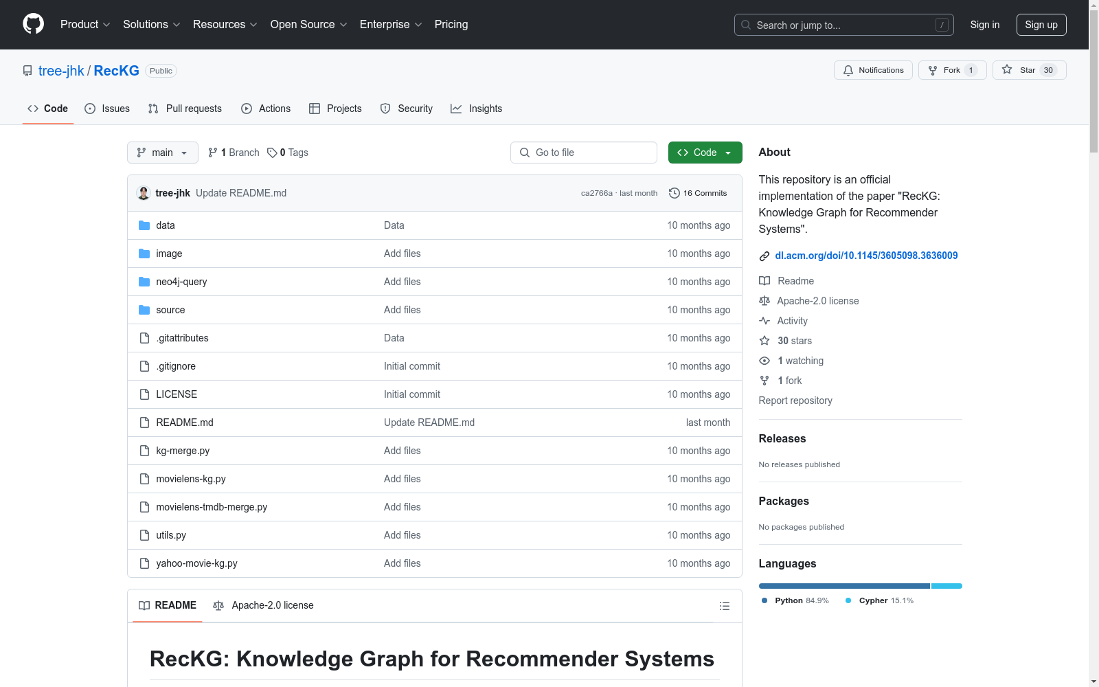This screenshot has height=687, width=1099.
Task: Switch to the Insights tab
Action: (x=477, y=109)
